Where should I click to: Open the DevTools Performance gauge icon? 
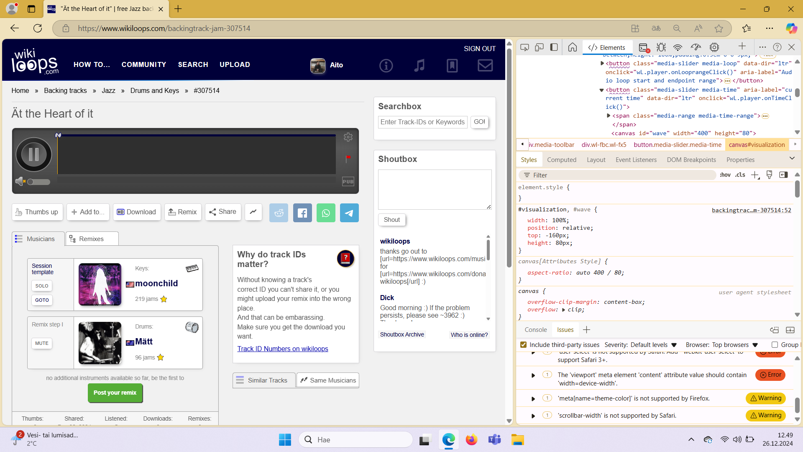pyautogui.click(x=696, y=47)
